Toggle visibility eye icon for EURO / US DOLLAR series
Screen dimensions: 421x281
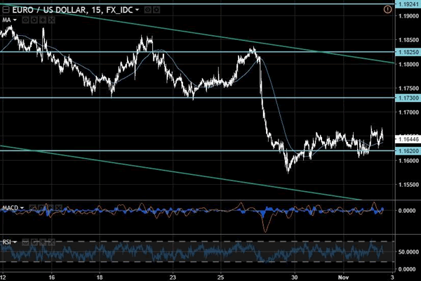coord(147,10)
